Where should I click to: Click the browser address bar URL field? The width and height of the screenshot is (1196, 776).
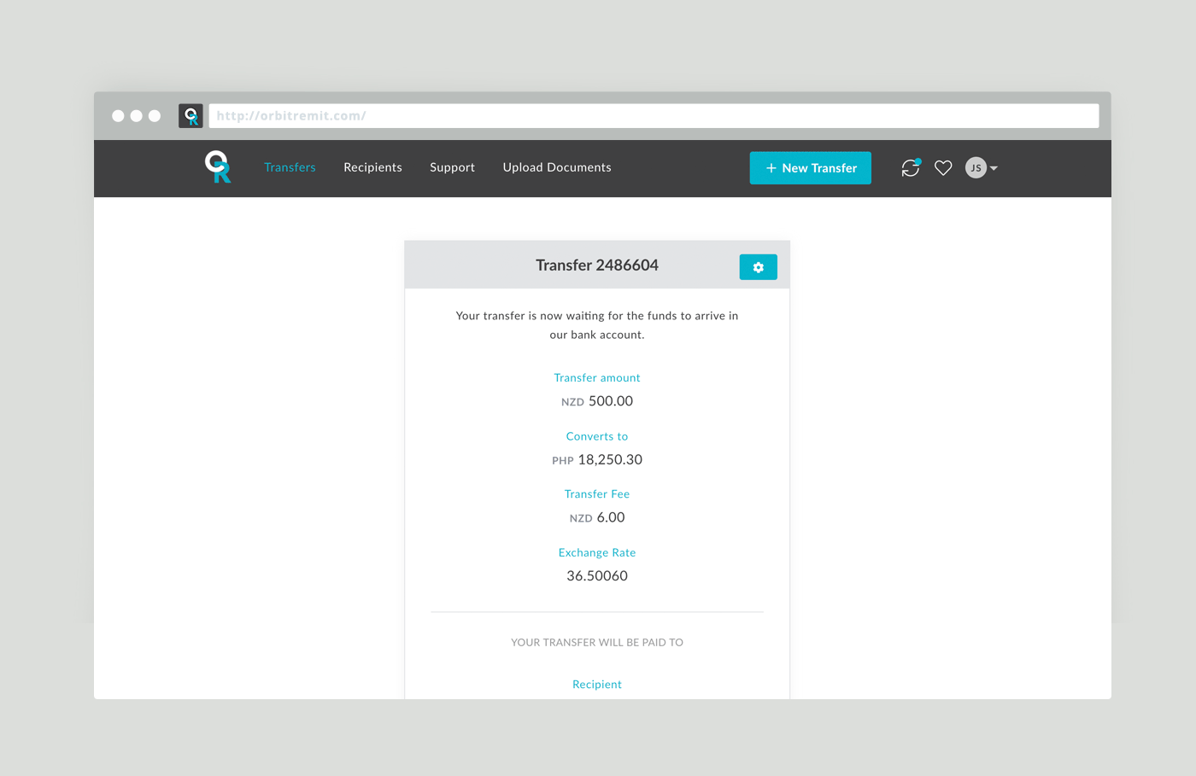tap(654, 116)
